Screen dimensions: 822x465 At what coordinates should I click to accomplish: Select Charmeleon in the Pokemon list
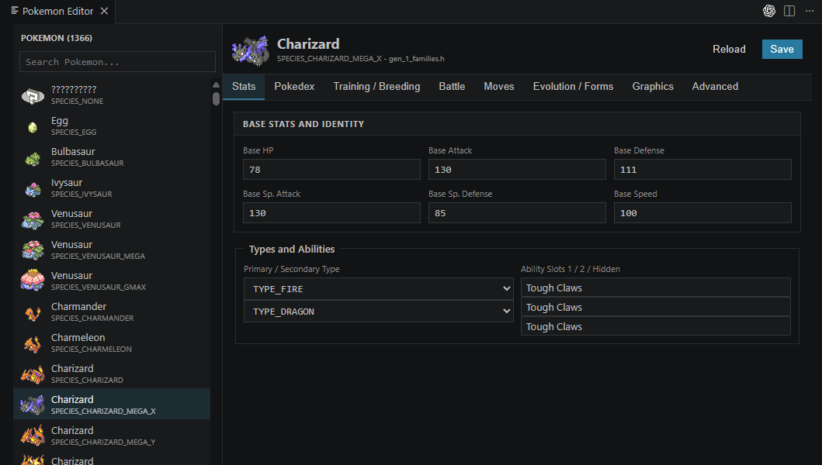[x=112, y=342]
